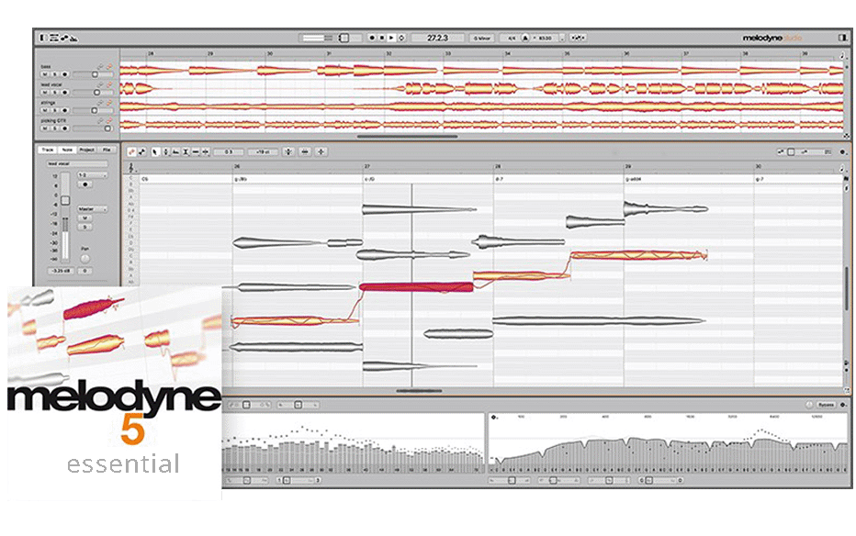Open the Quantize Time macro
The image size is (856, 536).
[305, 151]
